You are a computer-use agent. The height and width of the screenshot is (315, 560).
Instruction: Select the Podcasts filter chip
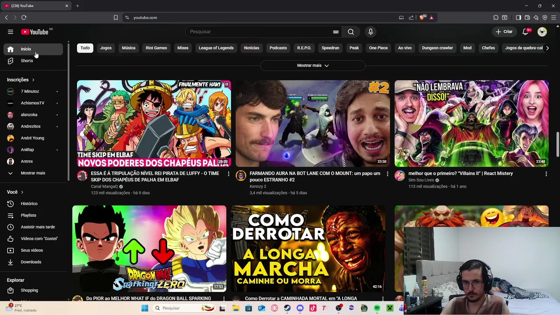(x=278, y=48)
